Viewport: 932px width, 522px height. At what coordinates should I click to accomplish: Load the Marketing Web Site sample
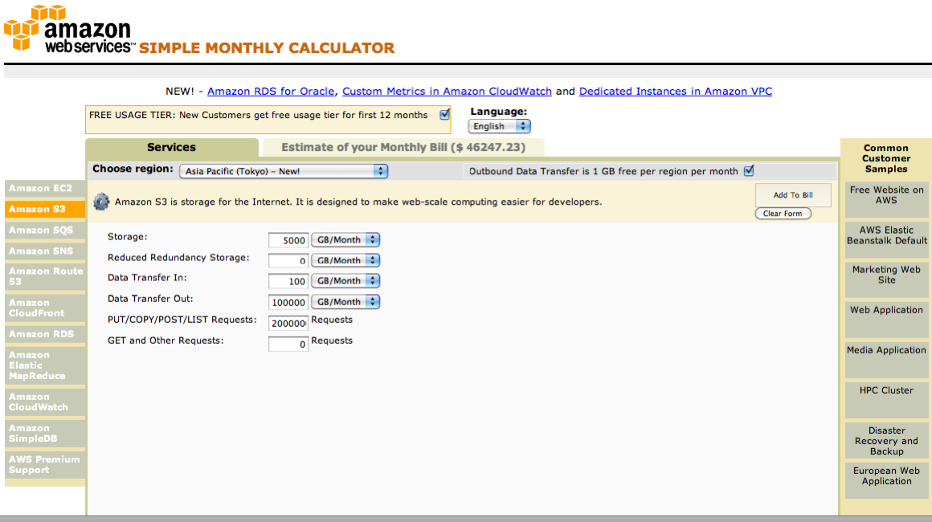(x=886, y=279)
